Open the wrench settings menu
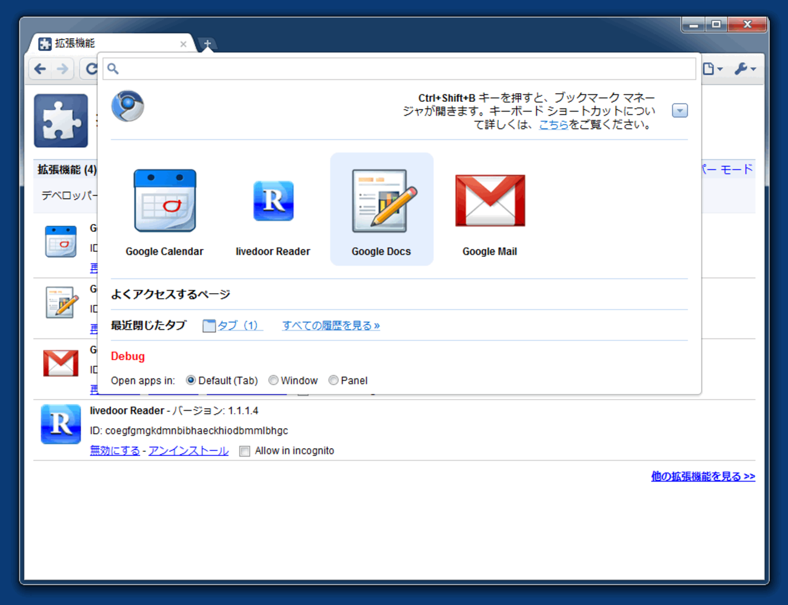The width and height of the screenshot is (788, 605). (x=745, y=69)
